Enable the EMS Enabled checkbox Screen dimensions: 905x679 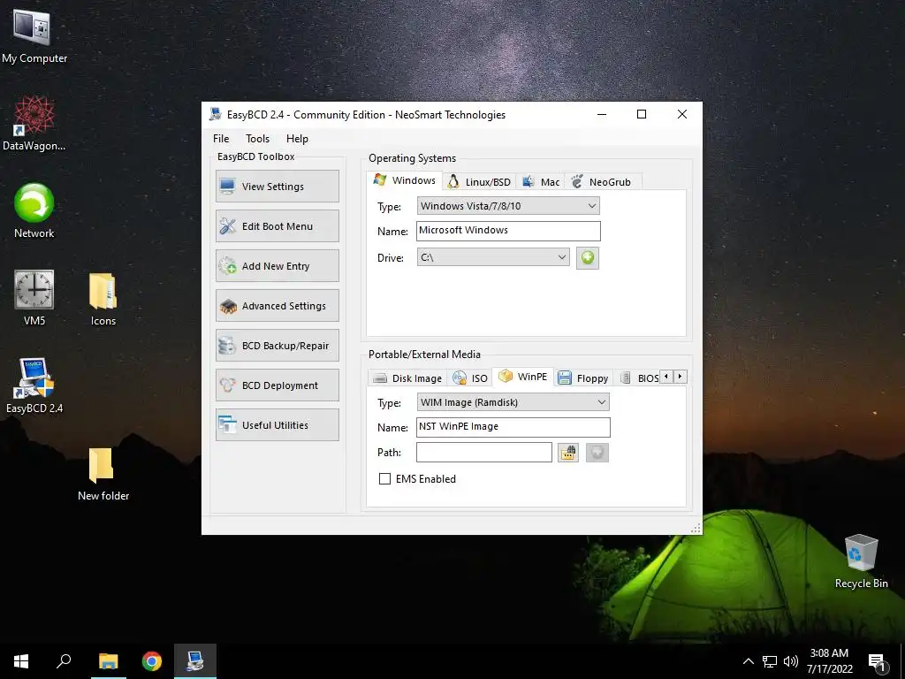(x=384, y=478)
